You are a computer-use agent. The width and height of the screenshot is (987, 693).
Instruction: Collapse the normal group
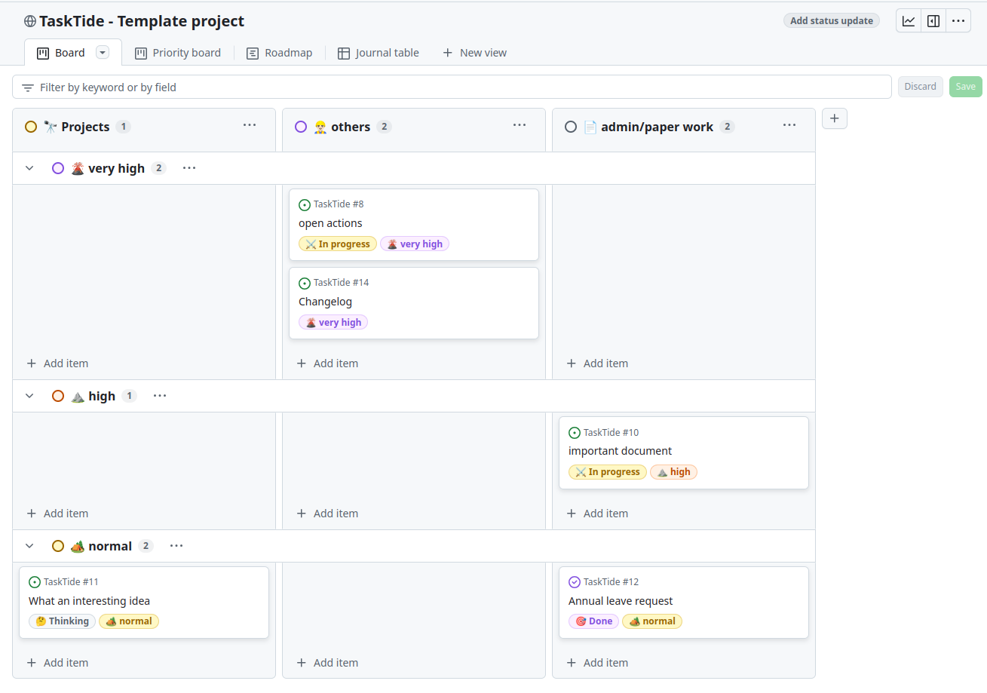coord(29,546)
